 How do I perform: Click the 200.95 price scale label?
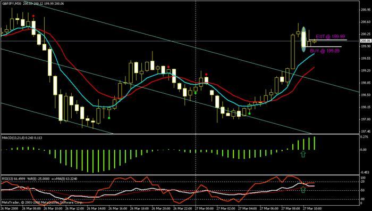click(365, 10)
